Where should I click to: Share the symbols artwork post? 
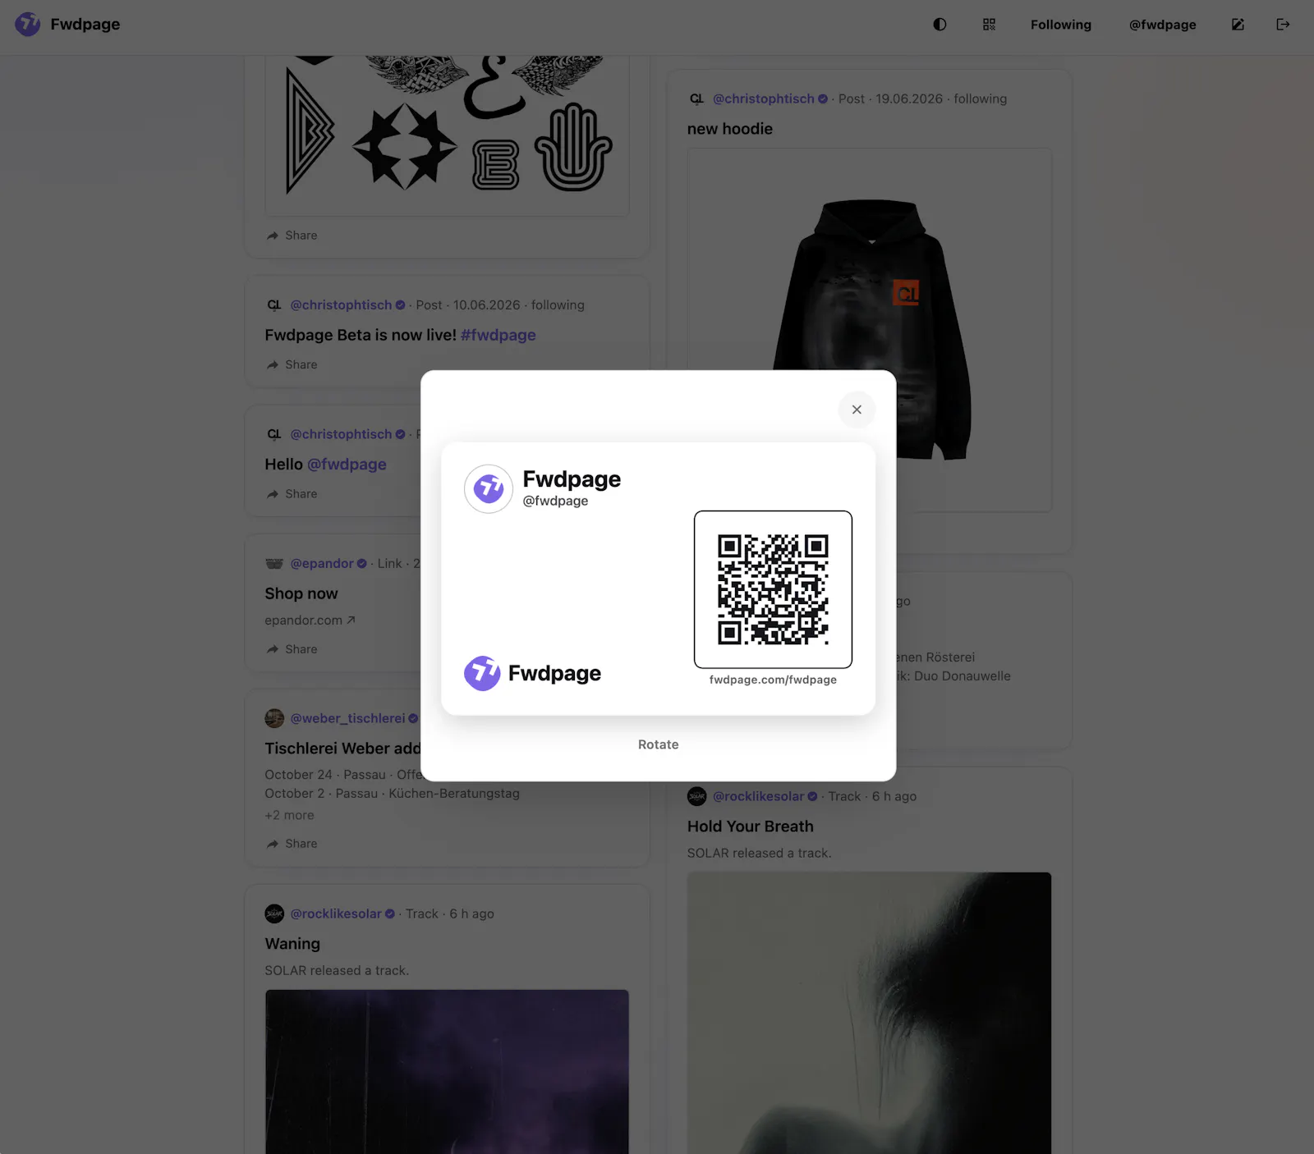click(292, 236)
